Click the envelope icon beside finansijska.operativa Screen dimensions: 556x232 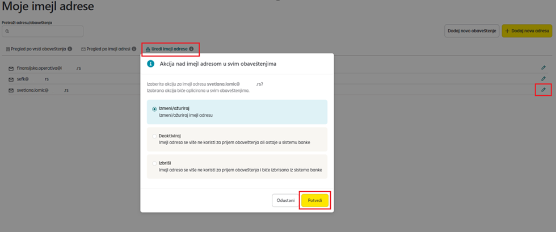point(11,68)
